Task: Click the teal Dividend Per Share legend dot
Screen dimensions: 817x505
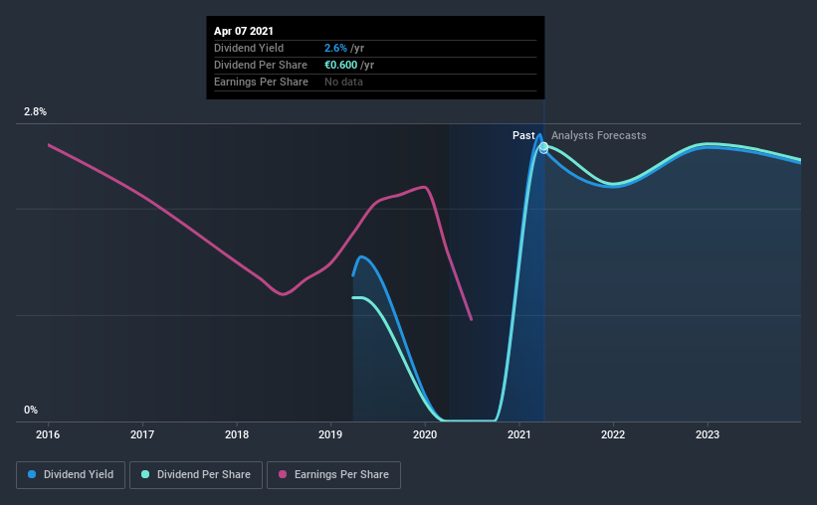Action: (145, 474)
